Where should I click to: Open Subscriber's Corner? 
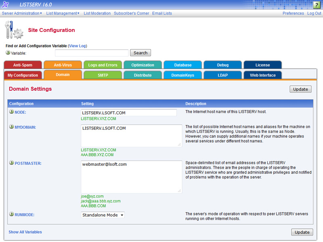tap(132, 13)
